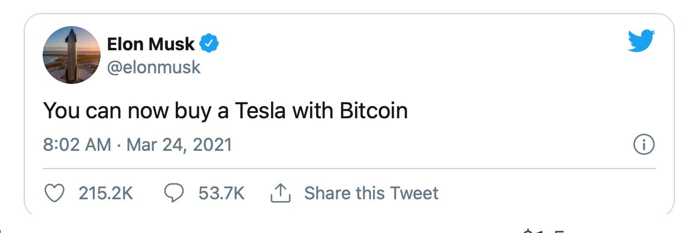Click the Elon Musk display name
Image resolution: width=695 pixels, height=233 pixels.
coord(151,44)
